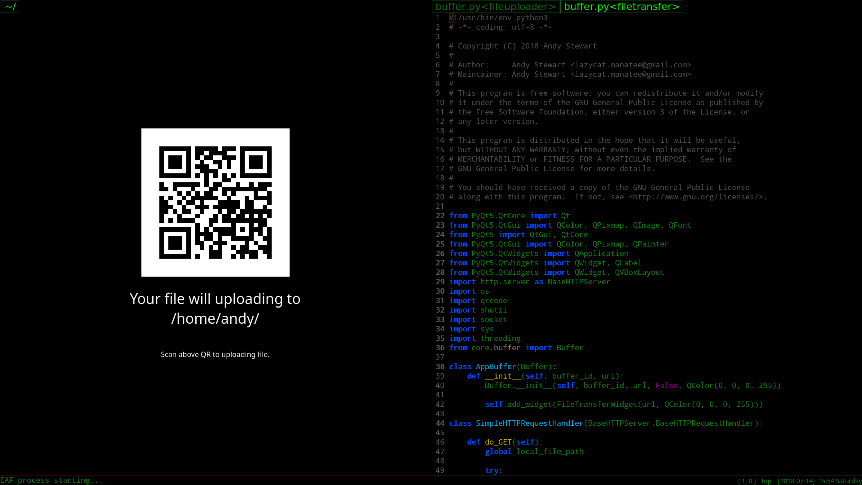Click the /home/andy/ upload path text
Screen dimensions: 862x485
point(215,319)
